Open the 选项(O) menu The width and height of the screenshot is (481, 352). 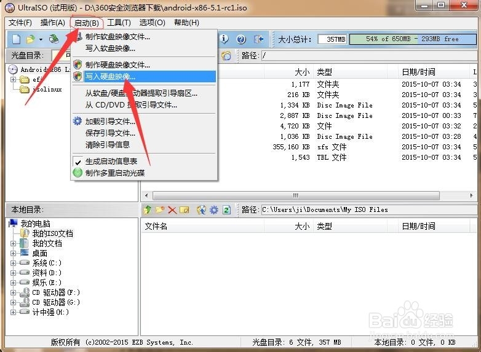pyautogui.click(x=152, y=23)
